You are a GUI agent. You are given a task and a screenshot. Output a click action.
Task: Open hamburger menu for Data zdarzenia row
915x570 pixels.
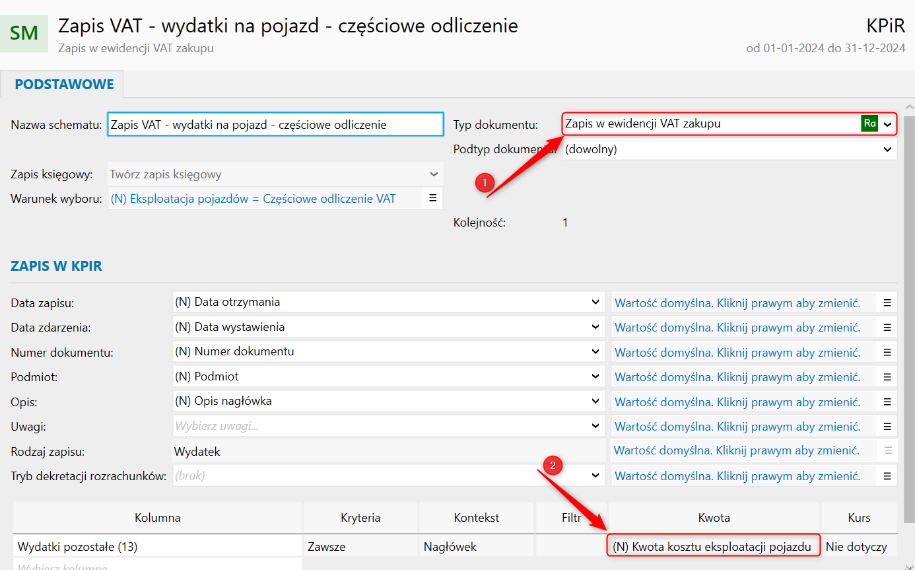point(887,328)
